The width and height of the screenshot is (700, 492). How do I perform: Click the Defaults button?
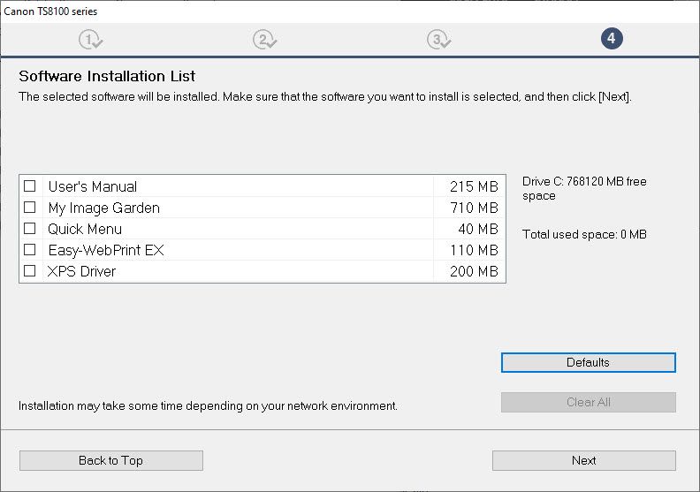pyautogui.click(x=588, y=363)
